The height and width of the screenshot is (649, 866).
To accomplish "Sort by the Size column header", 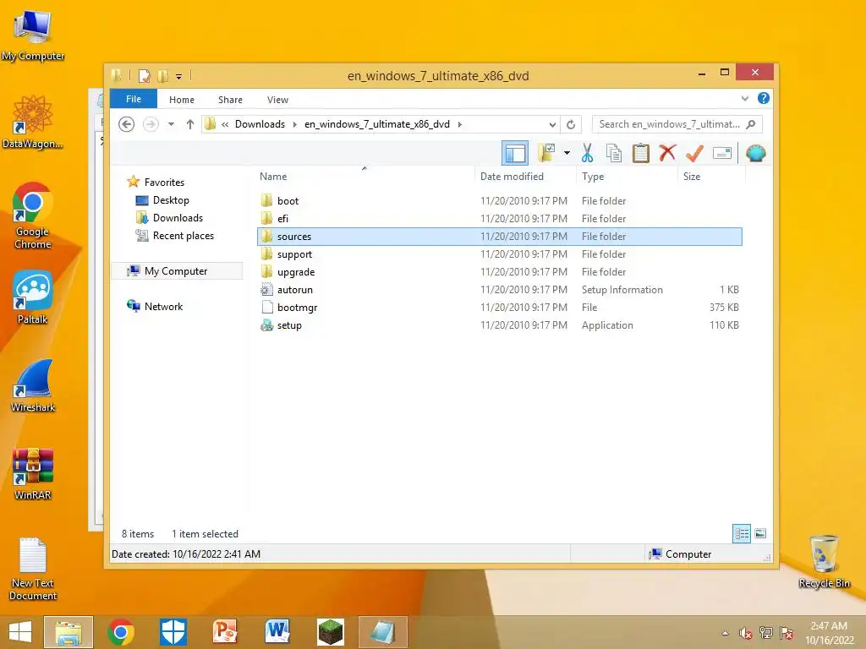I will click(x=692, y=177).
